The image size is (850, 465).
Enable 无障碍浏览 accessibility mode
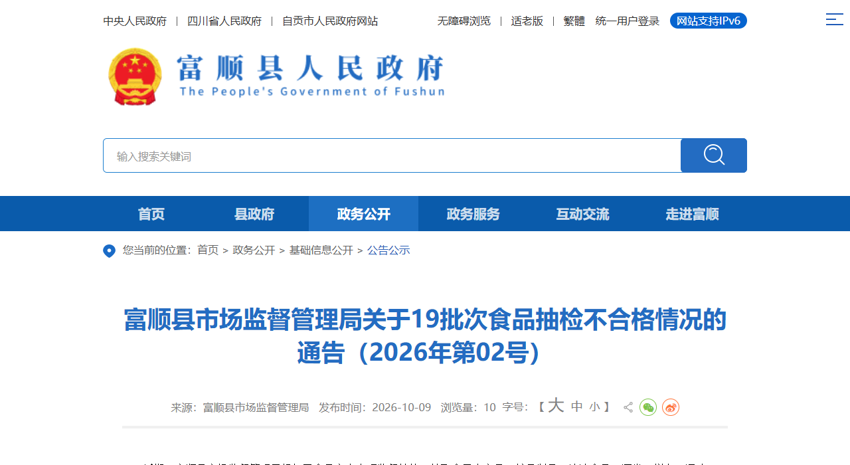click(464, 21)
